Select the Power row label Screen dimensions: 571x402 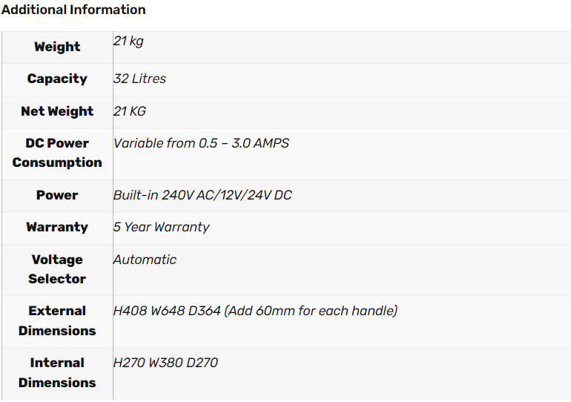coord(57,195)
